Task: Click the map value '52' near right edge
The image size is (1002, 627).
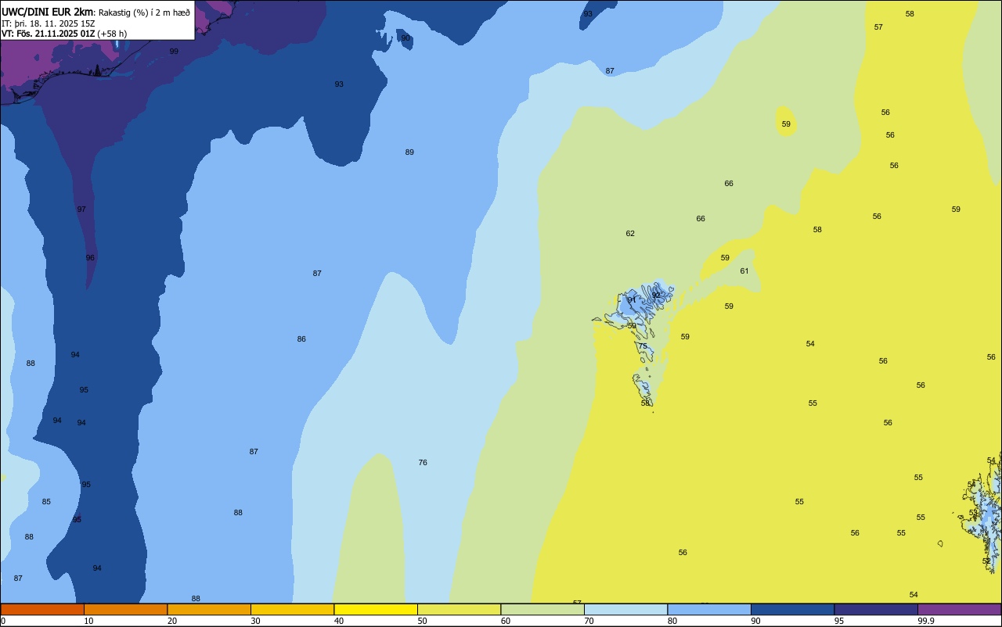Action: (x=986, y=561)
